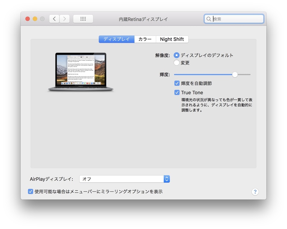The image size is (287, 229).
Task: Turn off True Tone
Action: (x=177, y=92)
